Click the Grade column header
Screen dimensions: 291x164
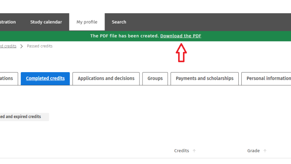[253, 151]
